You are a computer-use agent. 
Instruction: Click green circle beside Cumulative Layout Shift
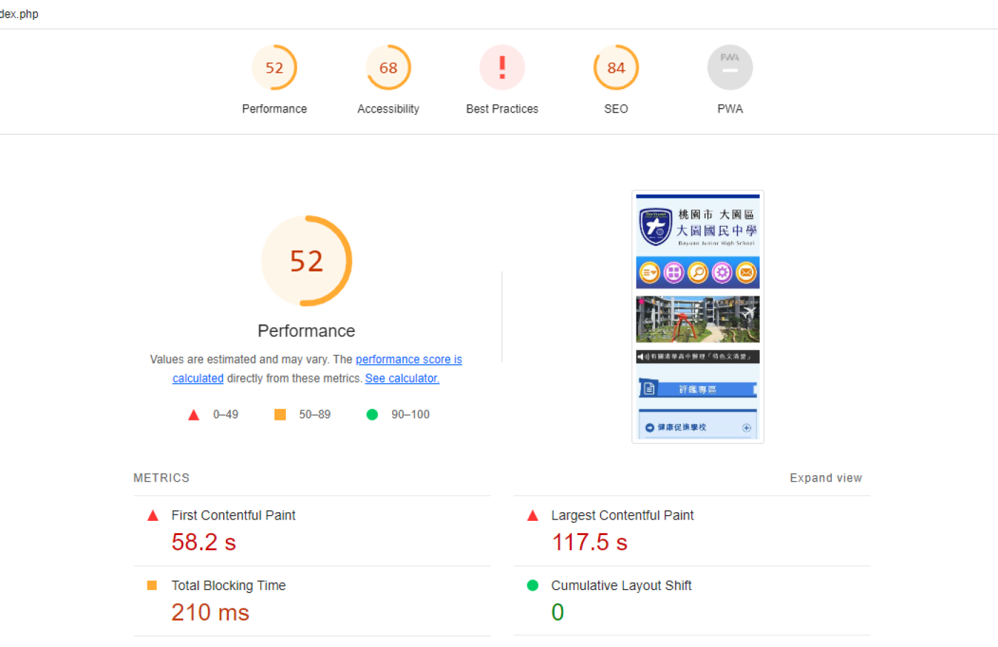(x=533, y=586)
